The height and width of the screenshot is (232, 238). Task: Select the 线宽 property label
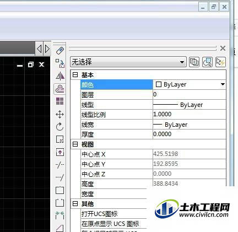point(88,125)
